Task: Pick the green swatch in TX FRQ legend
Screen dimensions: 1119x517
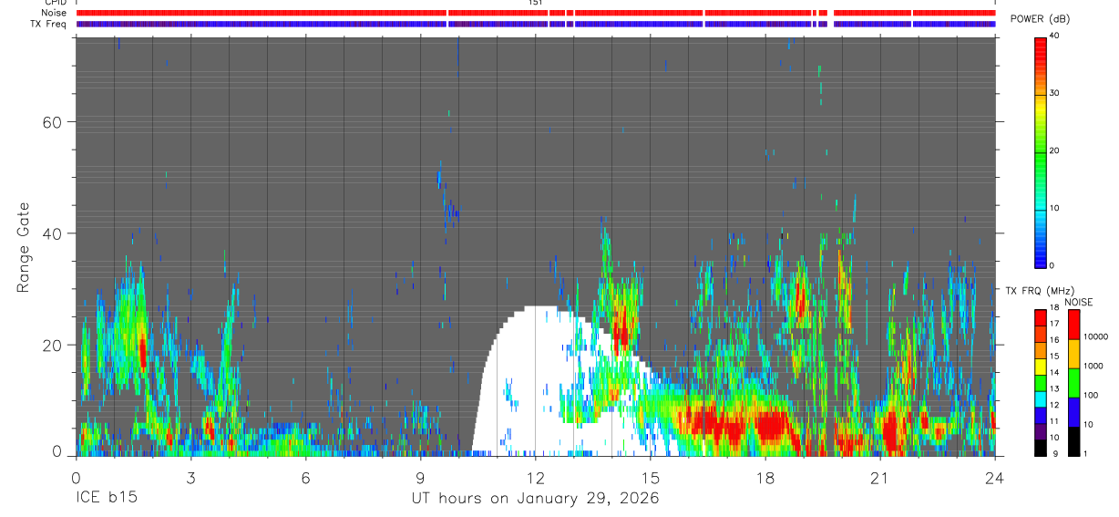Action: (1040, 383)
